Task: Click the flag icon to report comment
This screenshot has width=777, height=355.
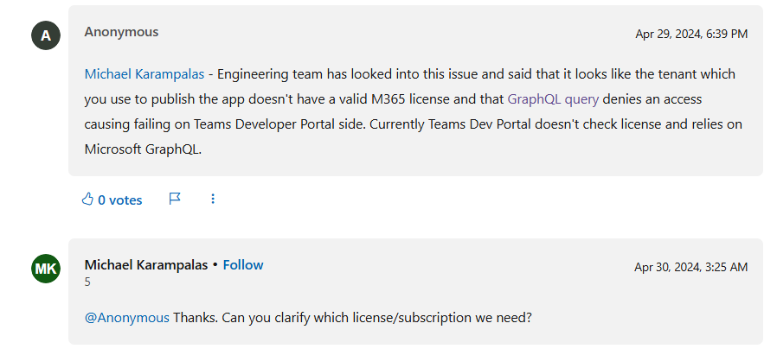Action: (x=175, y=200)
